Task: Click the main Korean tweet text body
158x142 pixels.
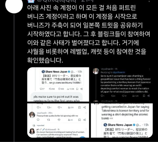Action: (89, 34)
